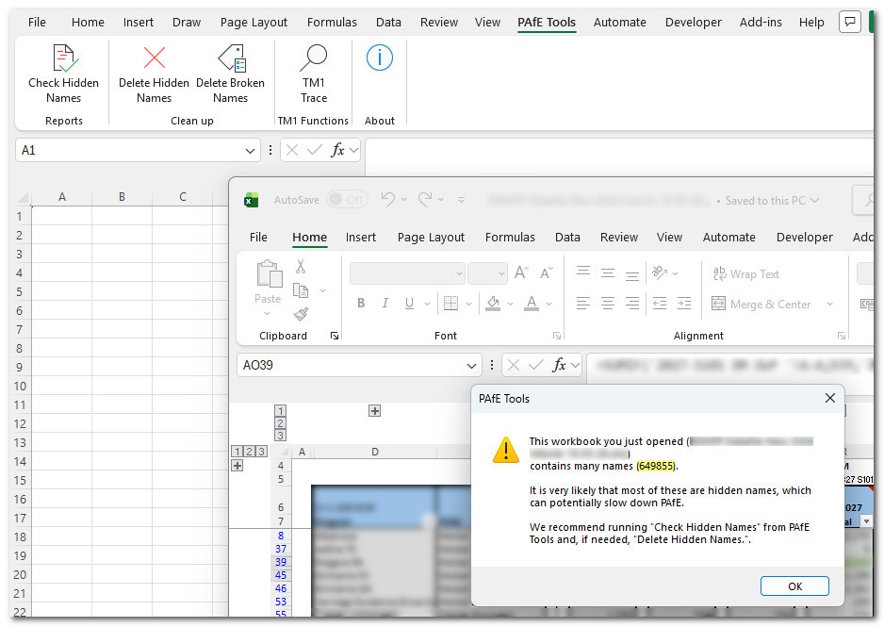Click Font Color A swatch
The height and width of the screenshot is (627, 884).
click(x=532, y=304)
